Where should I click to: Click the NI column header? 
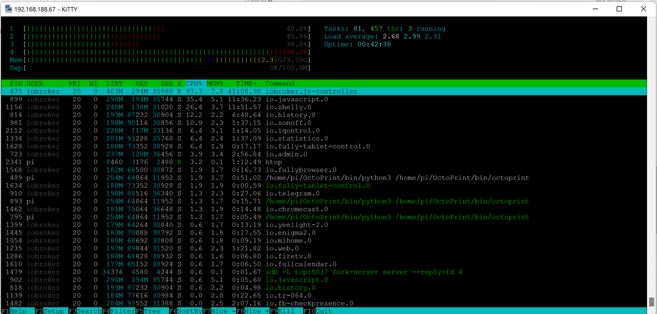[x=93, y=84]
